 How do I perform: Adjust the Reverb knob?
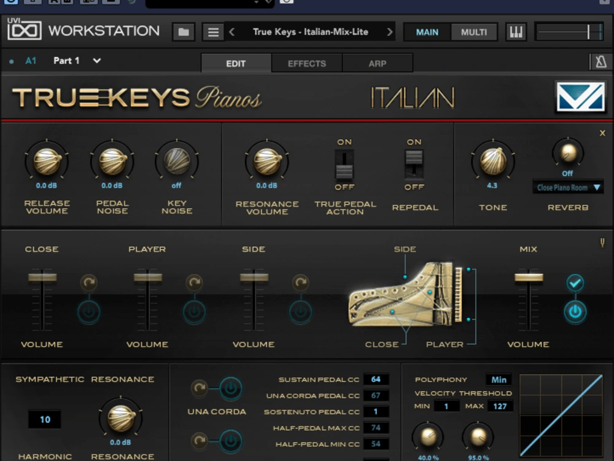[x=568, y=153]
